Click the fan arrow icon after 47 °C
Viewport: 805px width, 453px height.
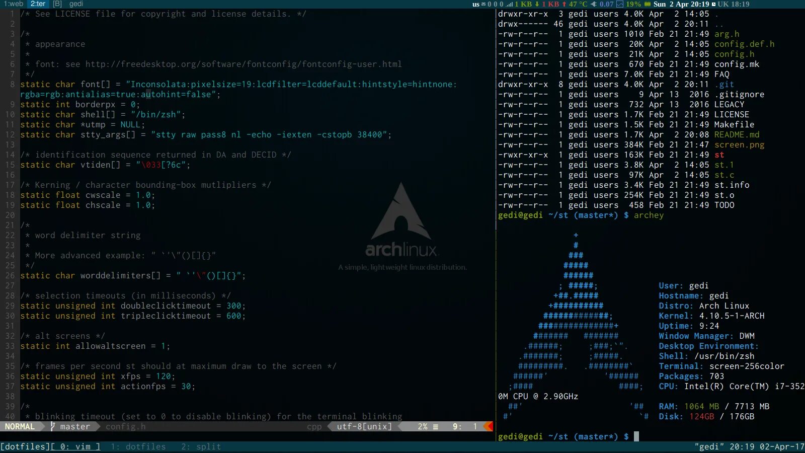[x=593, y=4]
